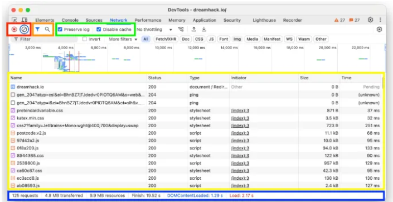393x202 pixels.
Task: Filter by Fetch/XHR requests
Action: click(166, 39)
